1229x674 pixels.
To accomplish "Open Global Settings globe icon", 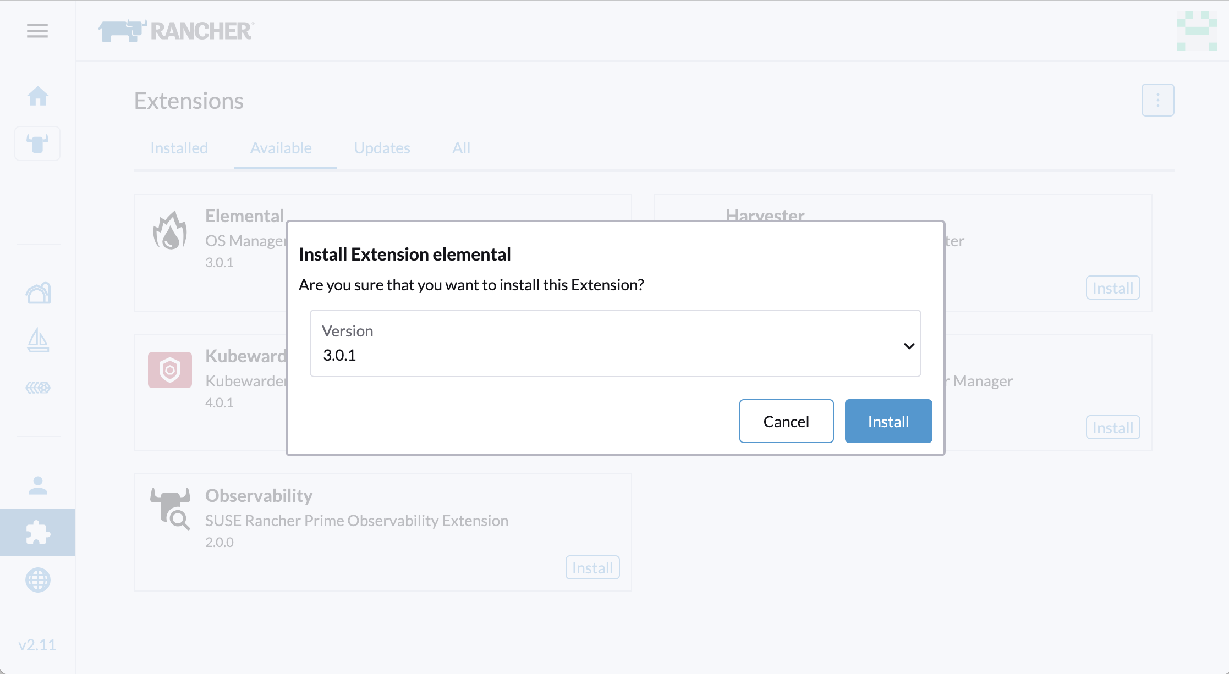I will [37, 580].
